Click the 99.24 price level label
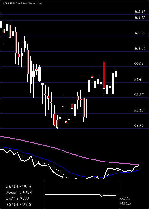The width and height of the screenshot is (149, 209). click(139, 64)
